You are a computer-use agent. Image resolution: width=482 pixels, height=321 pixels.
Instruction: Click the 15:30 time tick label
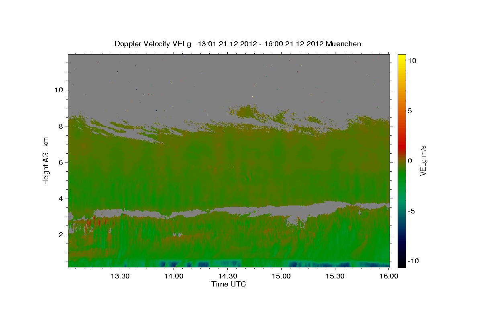coord(335,276)
